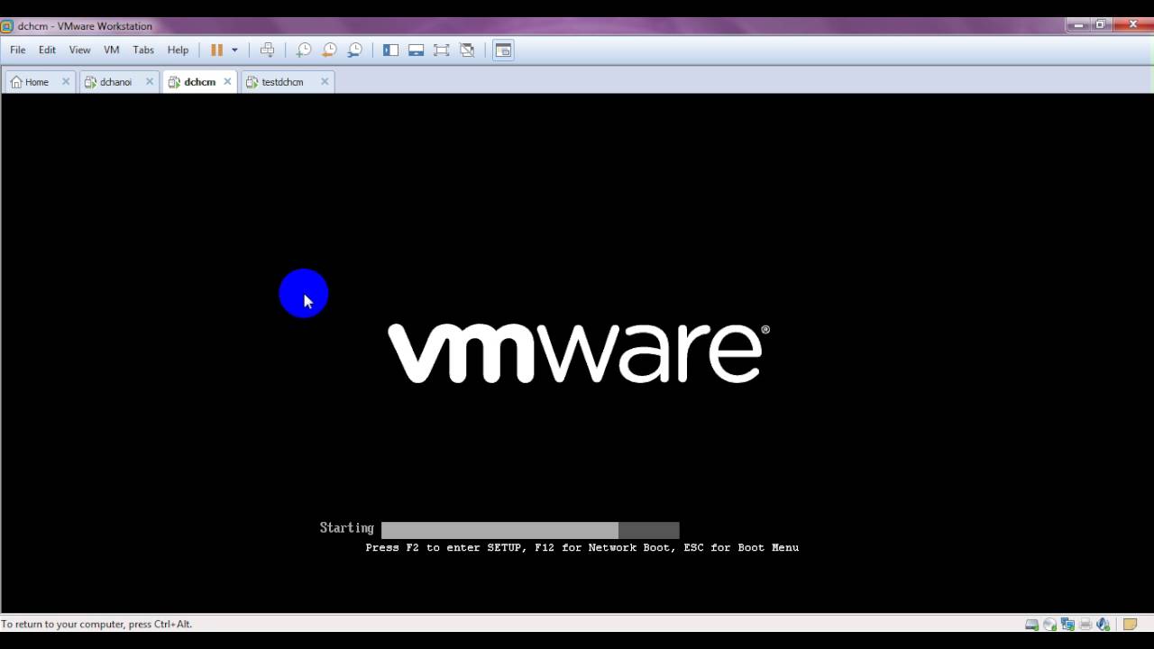
Task: Click the yellow message log note icon
Action: tap(1130, 625)
